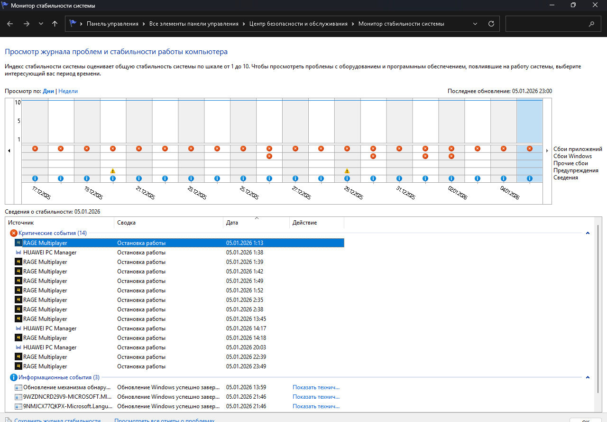Select the 24.12.2025 day column graph area
The height and width of the screenshot is (422, 607).
pos(217,121)
